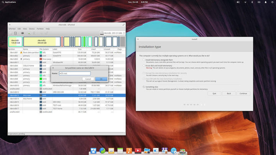The width and height of the screenshot is (276, 155).
Task: Open the network indicator in top panel
Action: (x=245, y=2)
